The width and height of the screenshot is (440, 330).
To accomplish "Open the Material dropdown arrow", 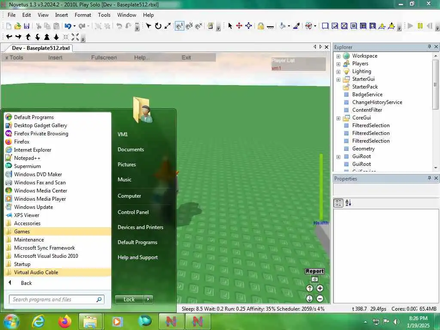I will (x=315, y=26).
